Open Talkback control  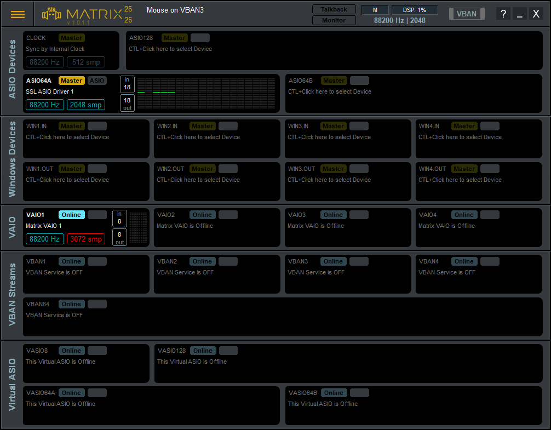334,9
